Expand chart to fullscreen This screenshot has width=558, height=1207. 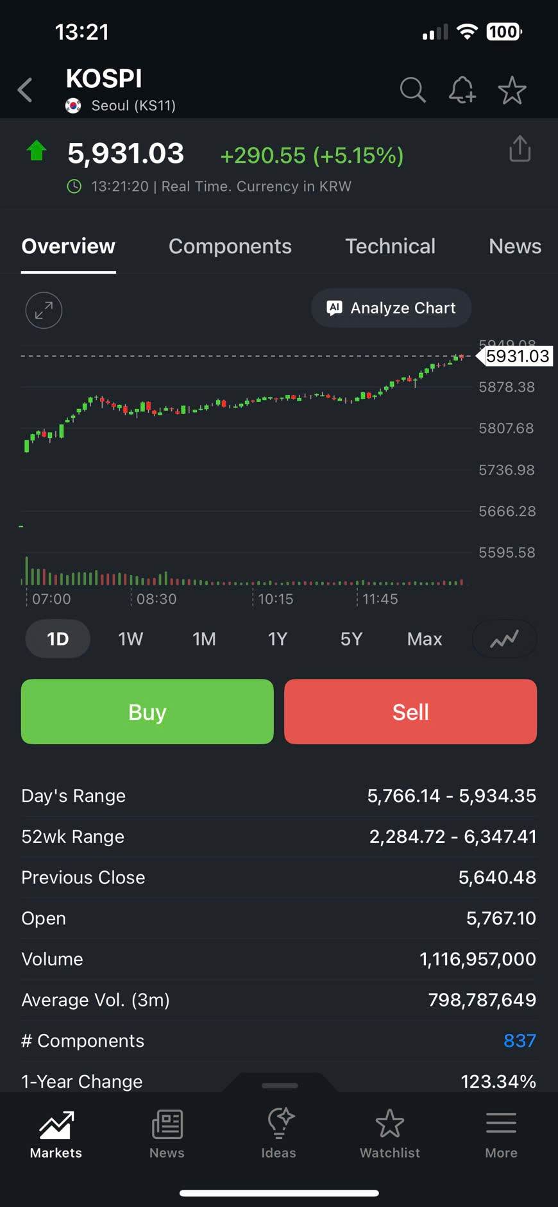pyautogui.click(x=44, y=310)
